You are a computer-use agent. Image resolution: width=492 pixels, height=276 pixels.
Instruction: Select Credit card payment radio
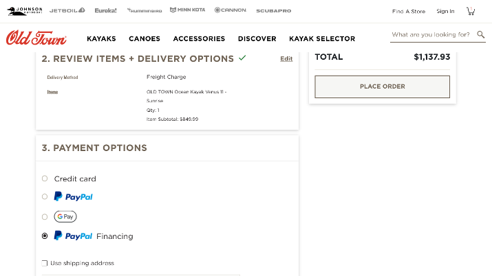pos(45,179)
